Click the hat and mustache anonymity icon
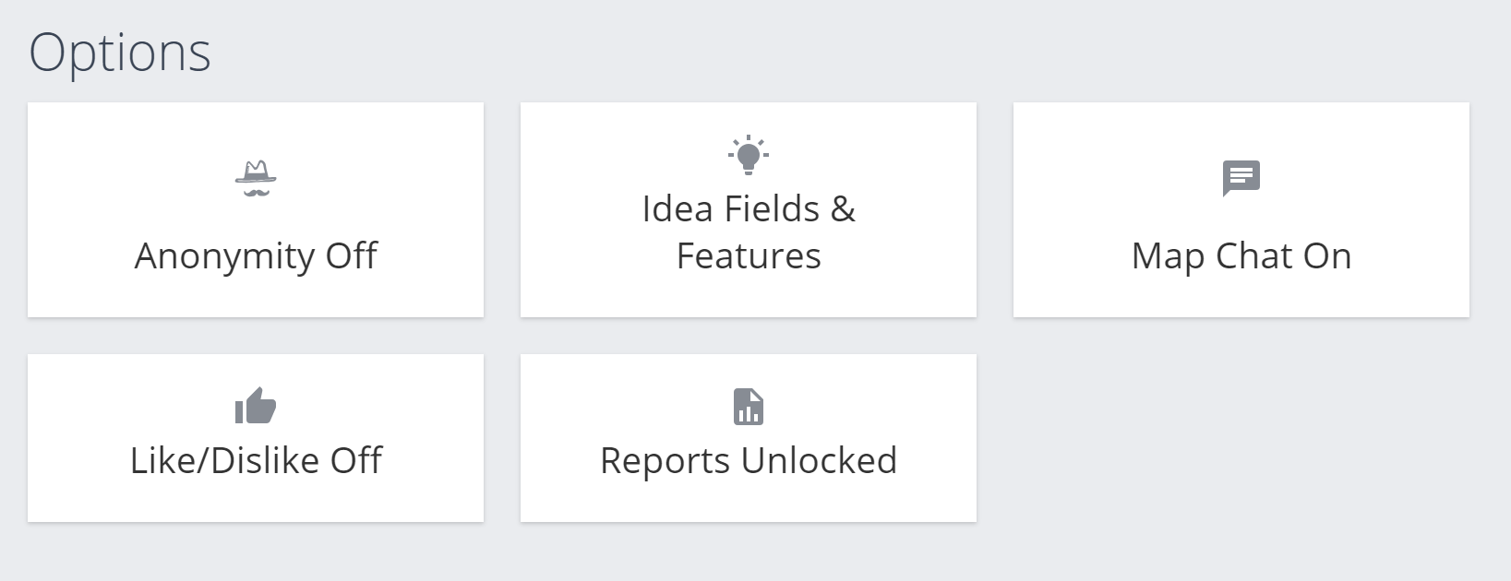This screenshot has width=1511, height=581. click(256, 179)
